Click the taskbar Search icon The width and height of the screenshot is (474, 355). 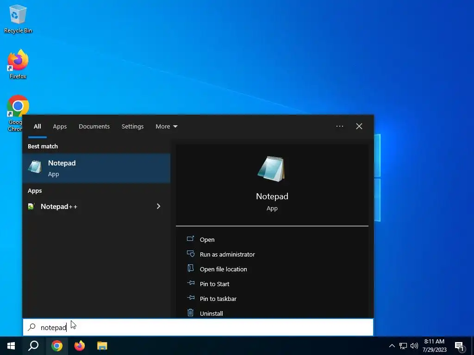pyautogui.click(x=33, y=346)
